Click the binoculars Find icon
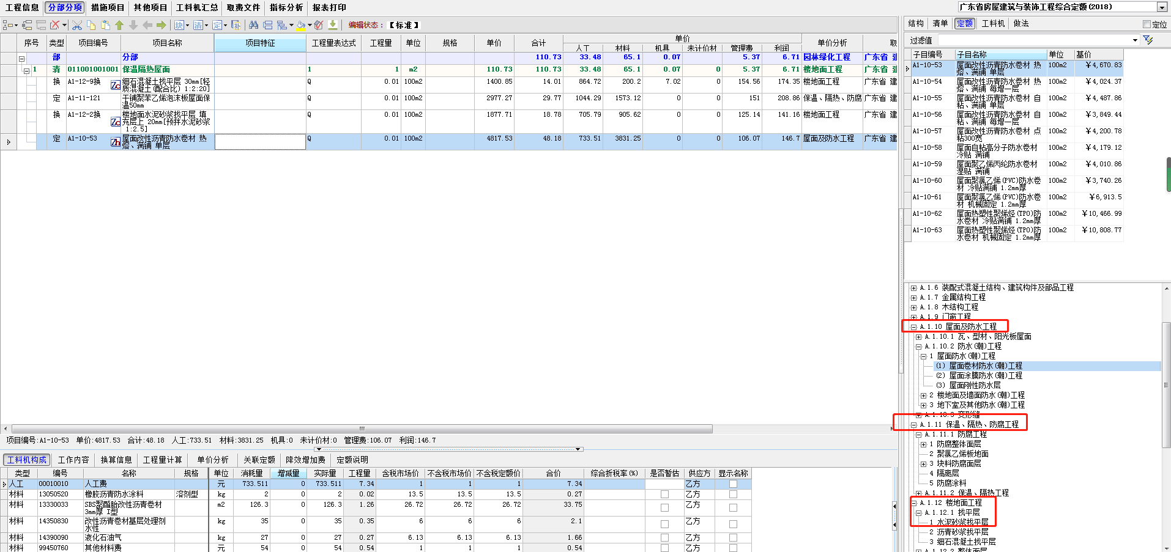Viewport: 1171px width, 552px height. 254,25
